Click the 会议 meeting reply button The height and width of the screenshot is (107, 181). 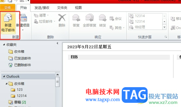tap(115, 18)
